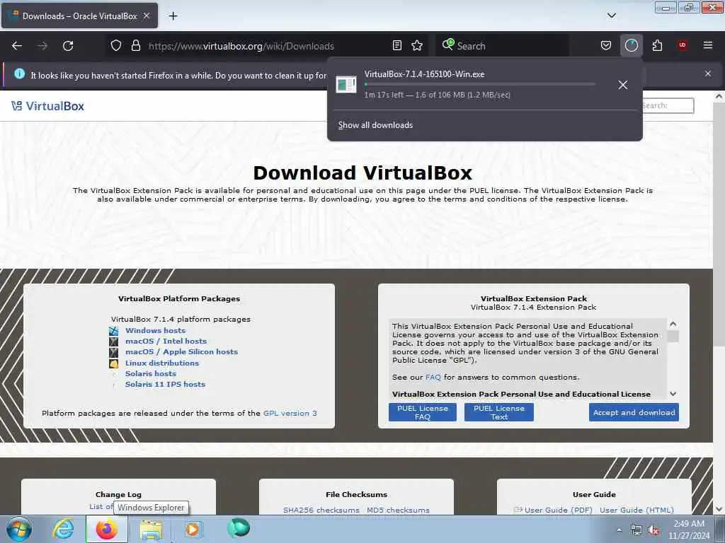The image size is (725, 543).
Task: Click the page search field
Action: click(x=668, y=106)
